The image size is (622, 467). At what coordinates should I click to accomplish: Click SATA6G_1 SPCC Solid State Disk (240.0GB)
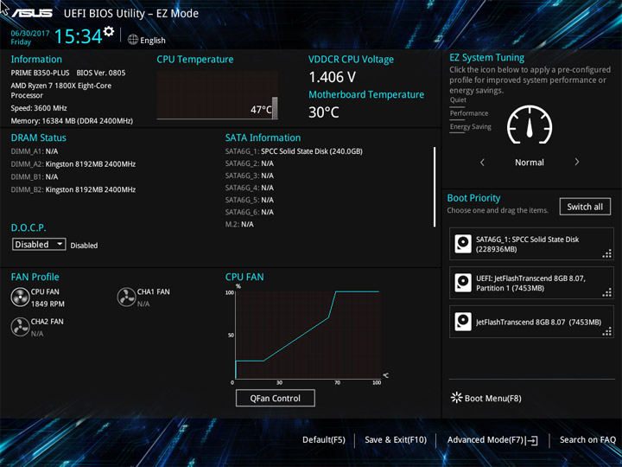[294, 151]
